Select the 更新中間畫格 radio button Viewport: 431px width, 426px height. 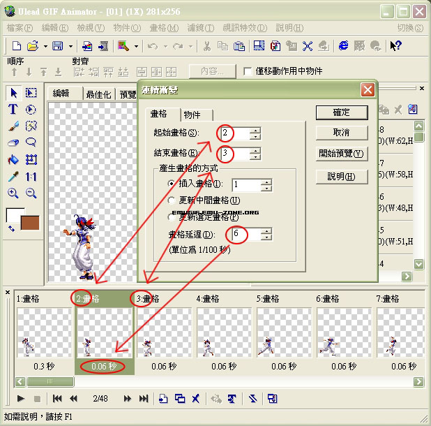tap(172, 200)
